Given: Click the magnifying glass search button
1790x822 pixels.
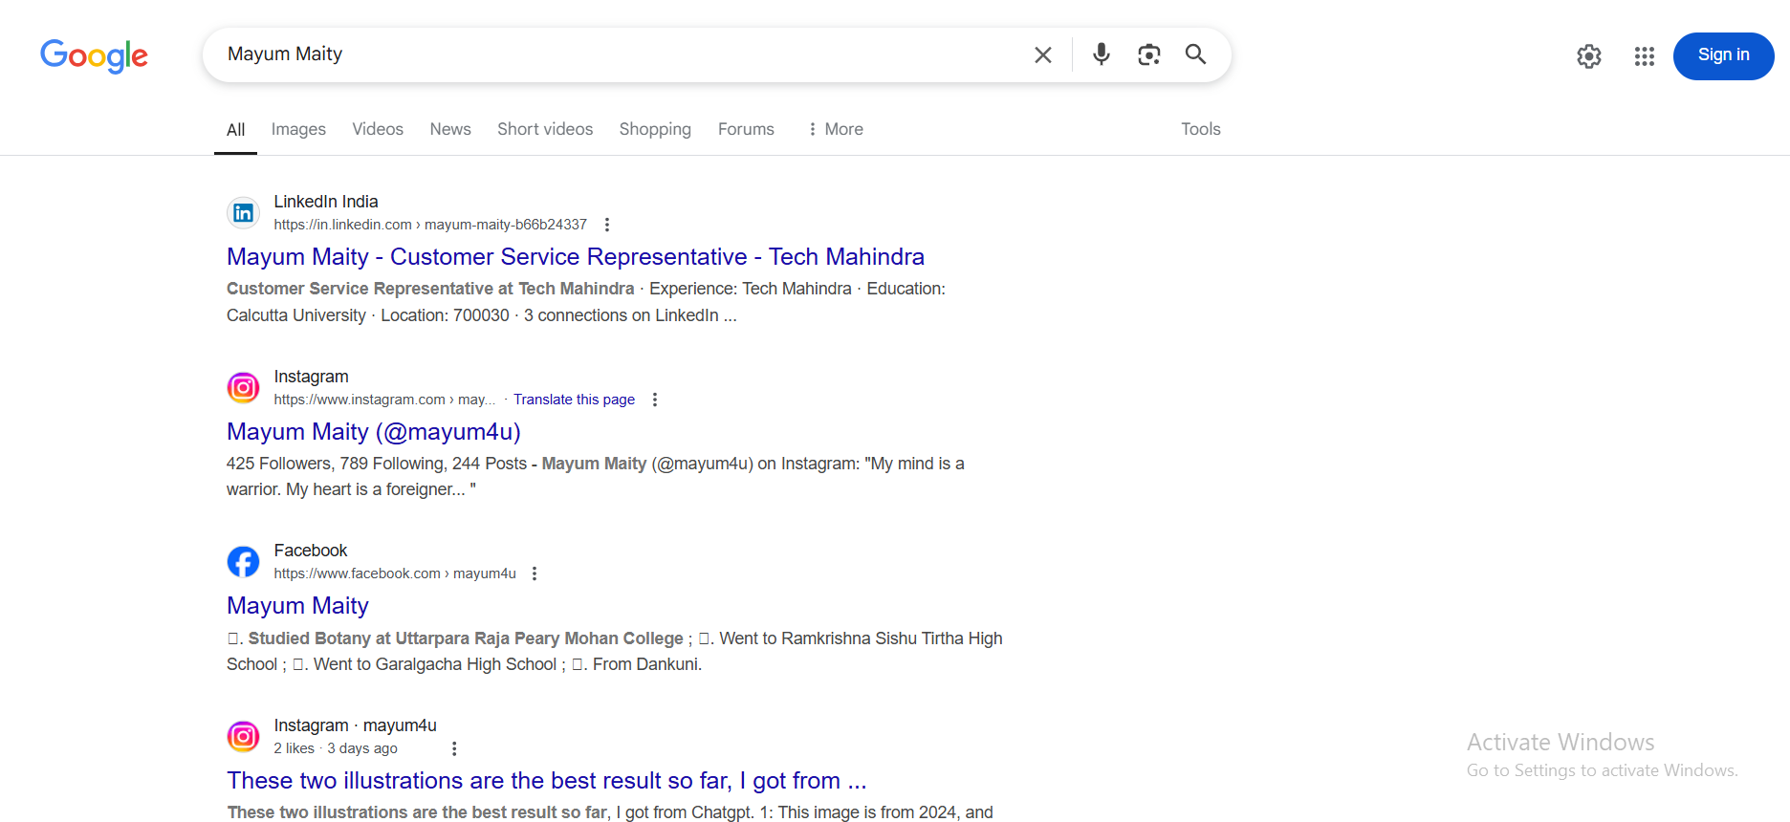Looking at the screenshot, I should (x=1195, y=54).
